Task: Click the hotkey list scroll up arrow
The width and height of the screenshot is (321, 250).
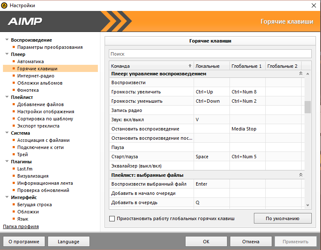Action: pos(308,74)
